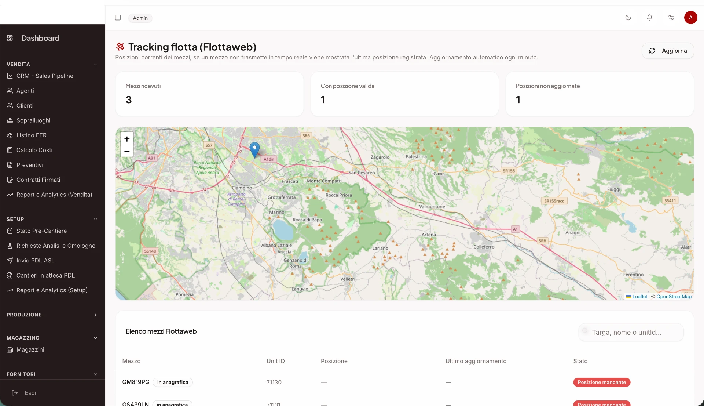The width and height of the screenshot is (704, 406).
Task: Click Posizione mancante status for GM819PG
Action: 602,382
